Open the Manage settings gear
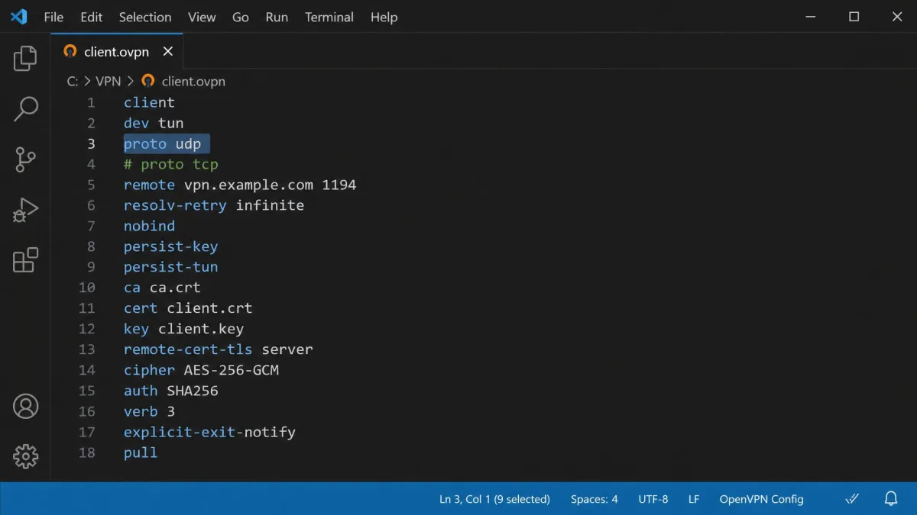 click(25, 456)
